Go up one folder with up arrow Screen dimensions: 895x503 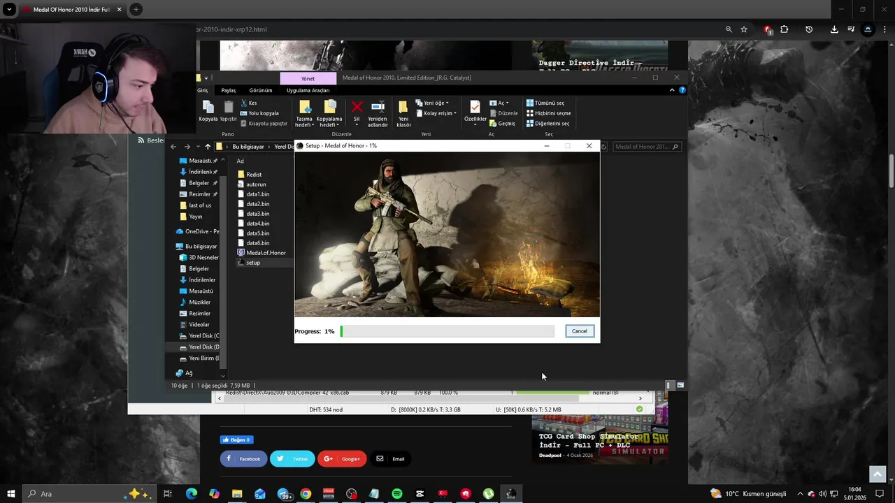click(208, 147)
